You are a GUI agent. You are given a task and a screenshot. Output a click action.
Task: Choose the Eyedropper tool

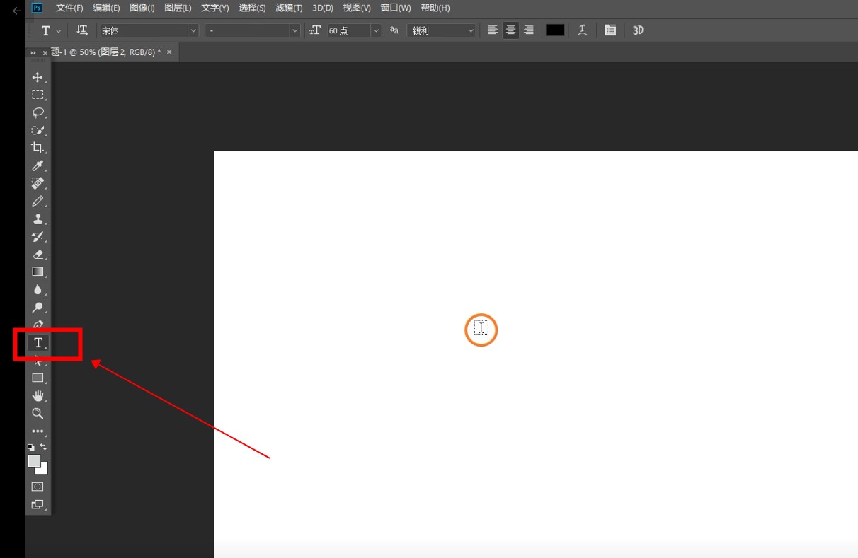(38, 165)
